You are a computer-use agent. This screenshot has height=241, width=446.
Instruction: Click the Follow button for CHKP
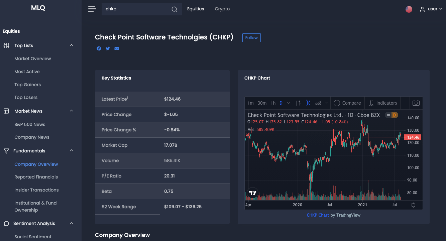click(x=251, y=37)
